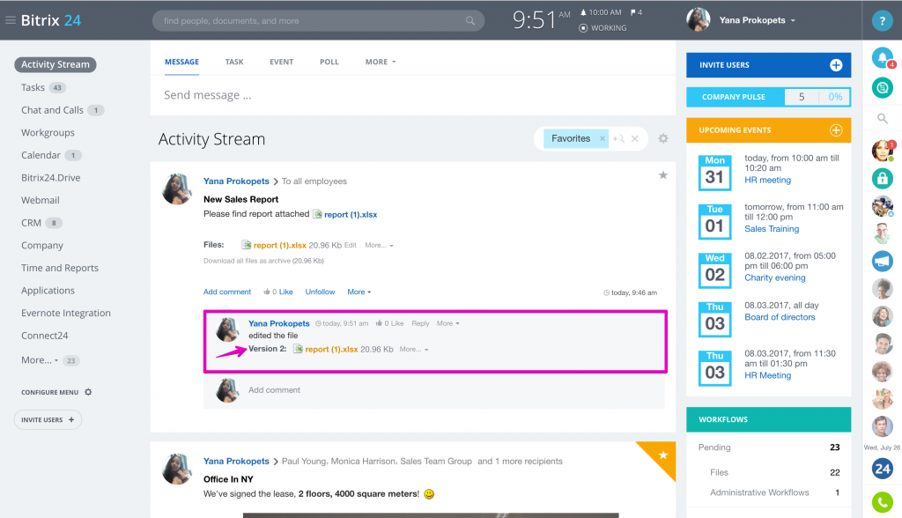Toggle favorite star on New Sales Report post
The width and height of the screenshot is (902, 518).
[662, 175]
